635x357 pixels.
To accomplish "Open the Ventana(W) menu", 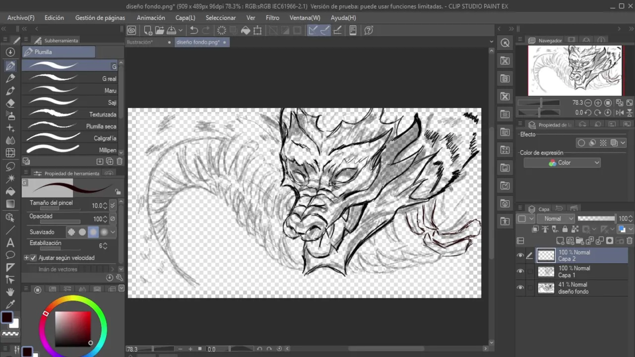I will [x=305, y=17].
